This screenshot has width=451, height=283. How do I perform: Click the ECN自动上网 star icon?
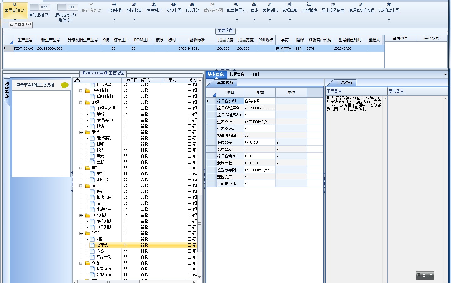tap(389, 4)
